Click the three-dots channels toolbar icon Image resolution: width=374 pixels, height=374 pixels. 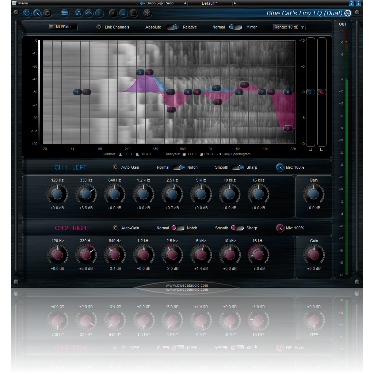click(x=79, y=13)
